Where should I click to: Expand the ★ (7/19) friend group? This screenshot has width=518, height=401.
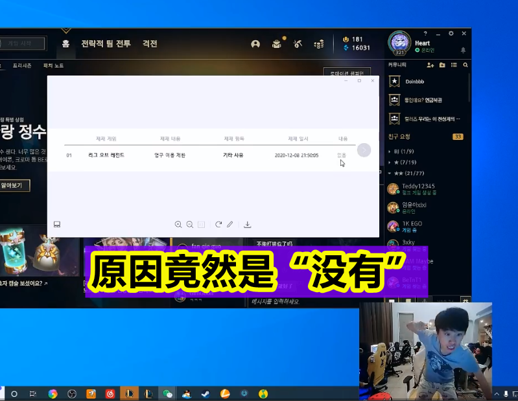pos(403,163)
